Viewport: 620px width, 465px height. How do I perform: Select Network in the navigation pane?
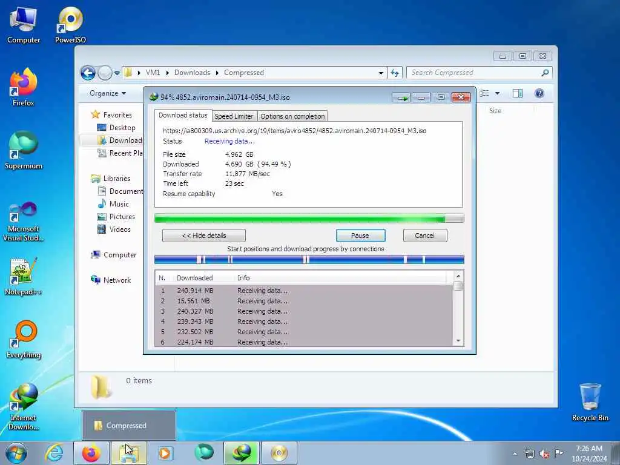(x=117, y=280)
